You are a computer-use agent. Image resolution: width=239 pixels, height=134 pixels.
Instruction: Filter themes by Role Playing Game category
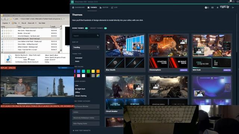[86, 124]
